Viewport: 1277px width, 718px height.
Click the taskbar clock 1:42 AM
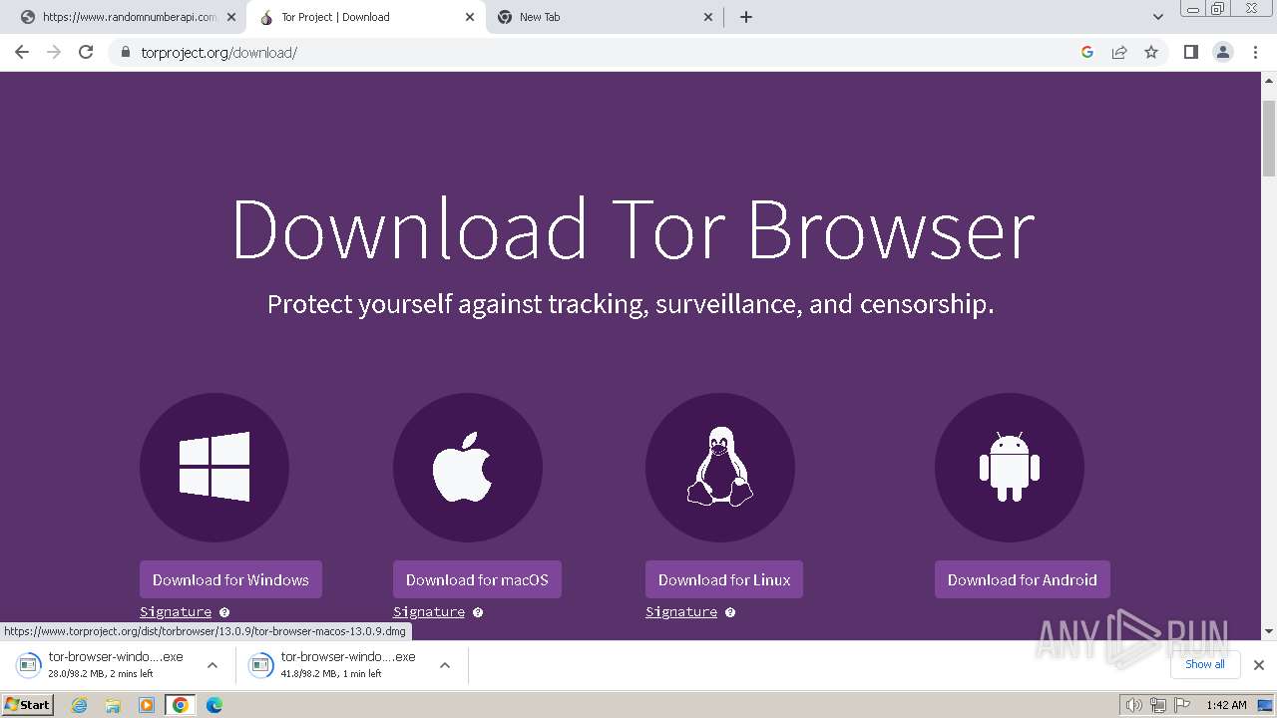(1226, 705)
